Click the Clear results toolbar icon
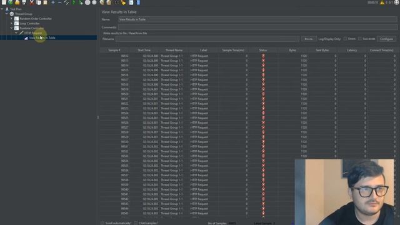 point(102,2)
